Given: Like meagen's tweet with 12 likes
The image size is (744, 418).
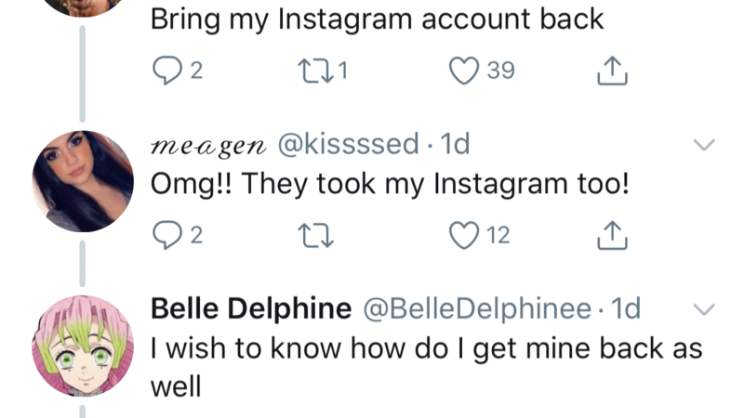Looking at the screenshot, I should [463, 237].
